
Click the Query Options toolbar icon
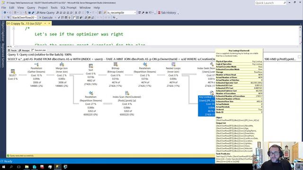[66, 17]
